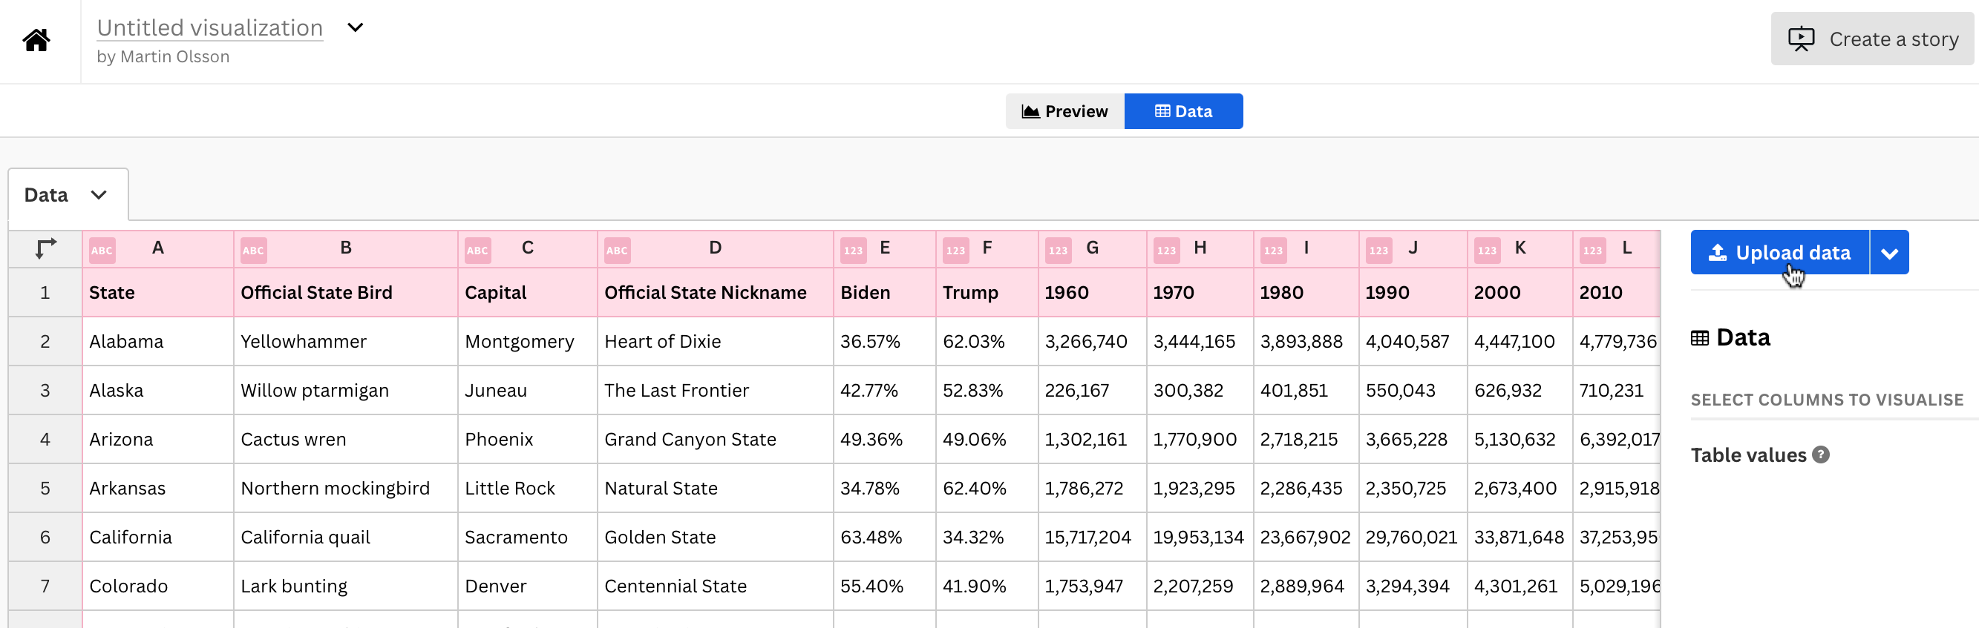
Task: Click the Upload data button
Action: tap(1779, 253)
